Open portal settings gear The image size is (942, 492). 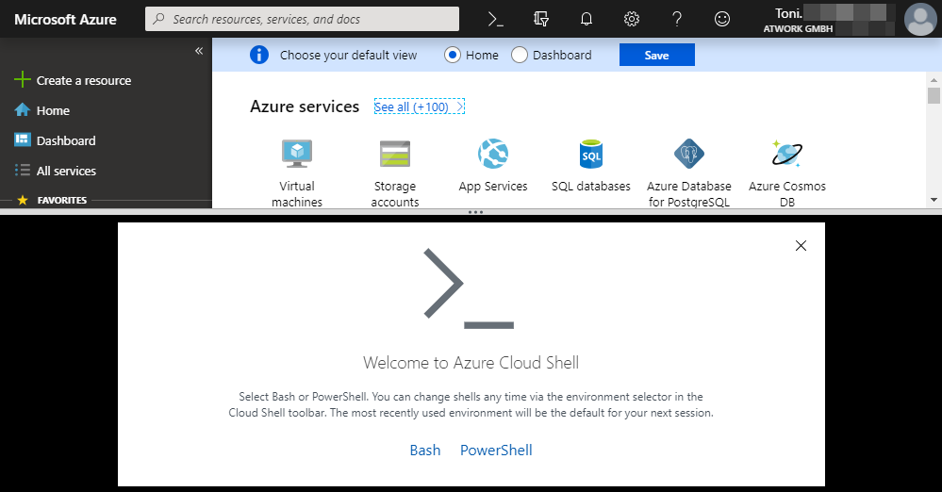pyautogui.click(x=632, y=19)
